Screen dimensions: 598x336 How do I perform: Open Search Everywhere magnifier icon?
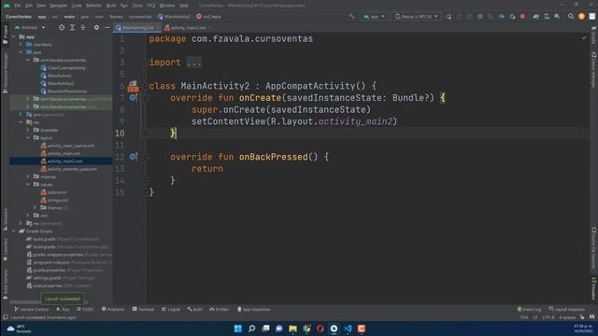(571, 17)
